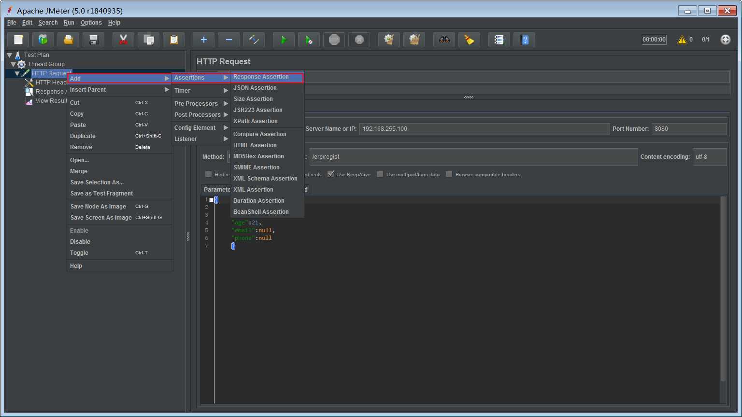The image size is (742, 417).
Task: Expand the Timer submenu
Action: 201,91
